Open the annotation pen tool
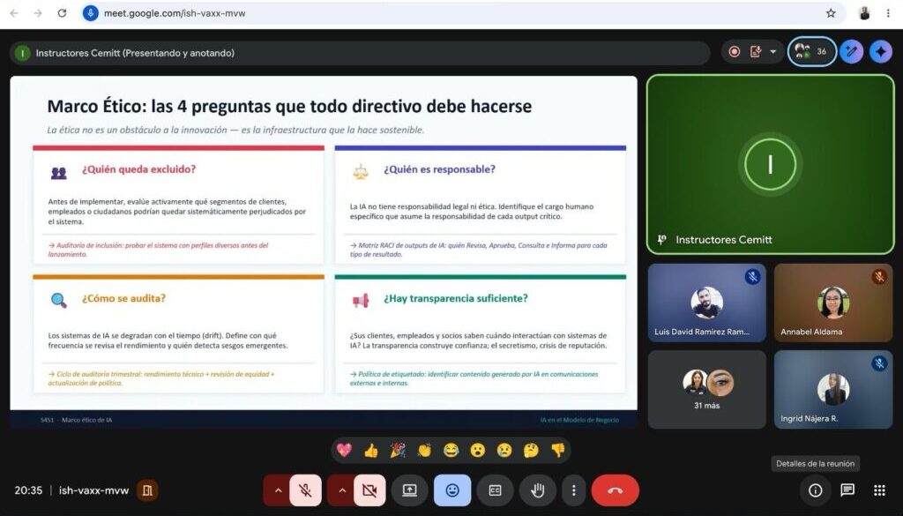This screenshot has width=903, height=516. coord(851,52)
